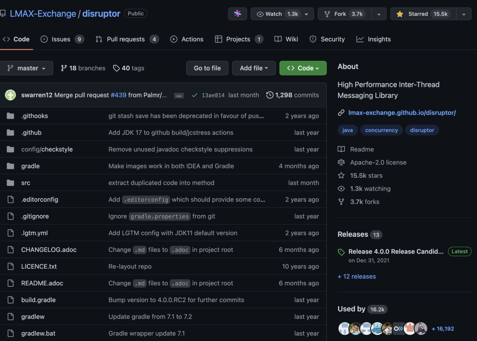Click the Watch eye icon
This screenshot has height=341, width=477.
click(x=260, y=14)
